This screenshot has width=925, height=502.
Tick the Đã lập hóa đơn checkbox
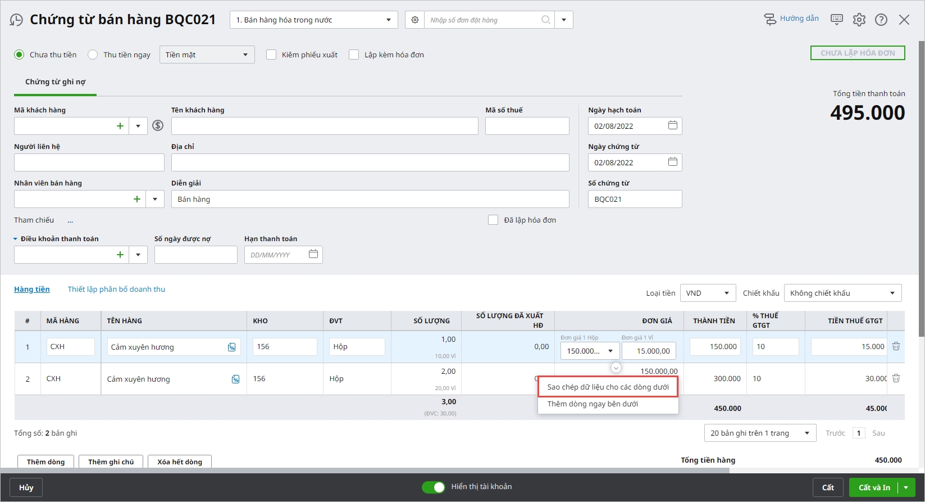point(493,220)
